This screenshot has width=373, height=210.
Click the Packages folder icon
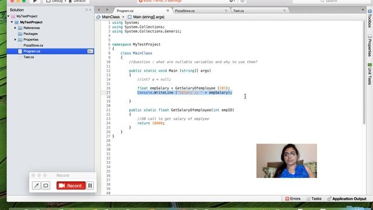(20, 34)
